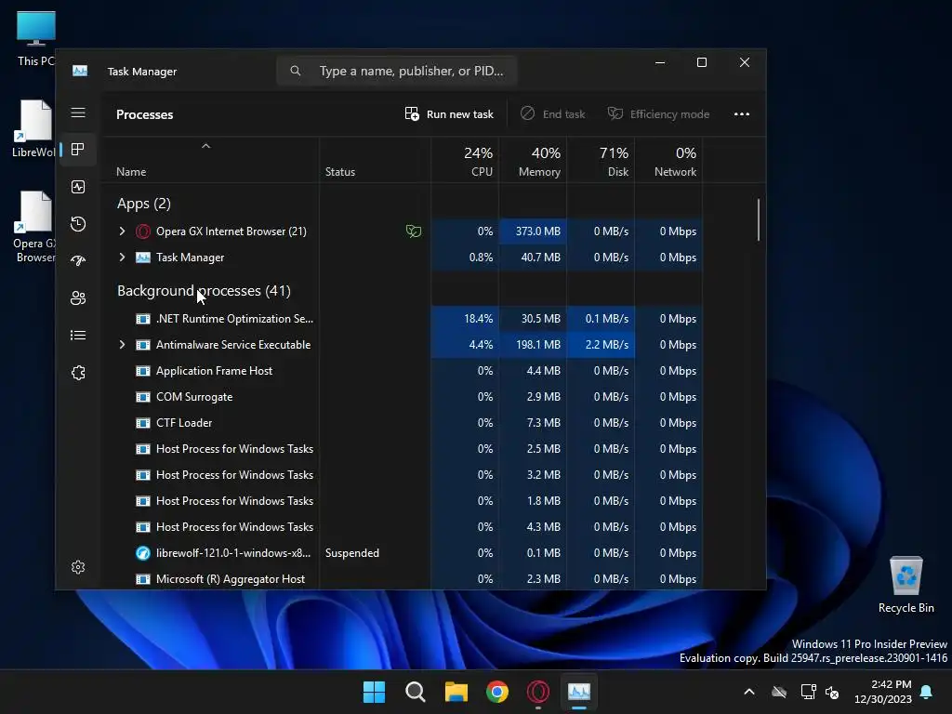This screenshot has height=714, width=952.
Task: Click the 2.2 MB/s disk cell
Action: click(x=602, y=345)
